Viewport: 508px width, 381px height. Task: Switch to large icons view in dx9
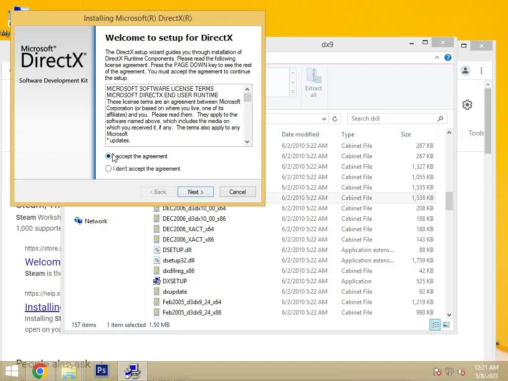(446, 324)
